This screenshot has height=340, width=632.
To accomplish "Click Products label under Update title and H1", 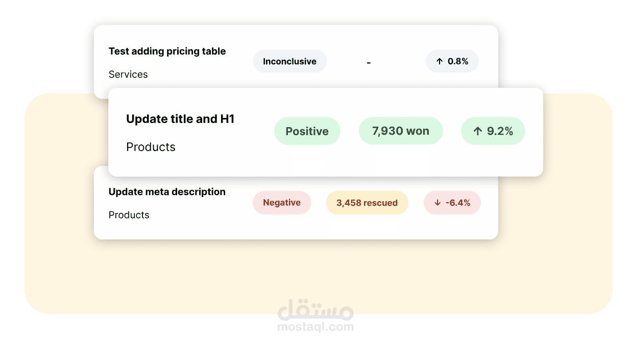I will click(151, 147).
